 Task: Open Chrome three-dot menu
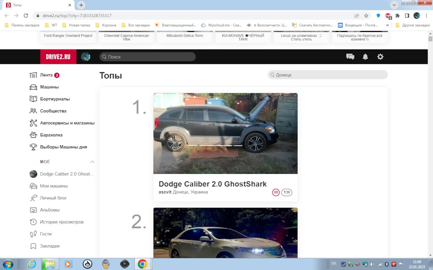point(426,16)
